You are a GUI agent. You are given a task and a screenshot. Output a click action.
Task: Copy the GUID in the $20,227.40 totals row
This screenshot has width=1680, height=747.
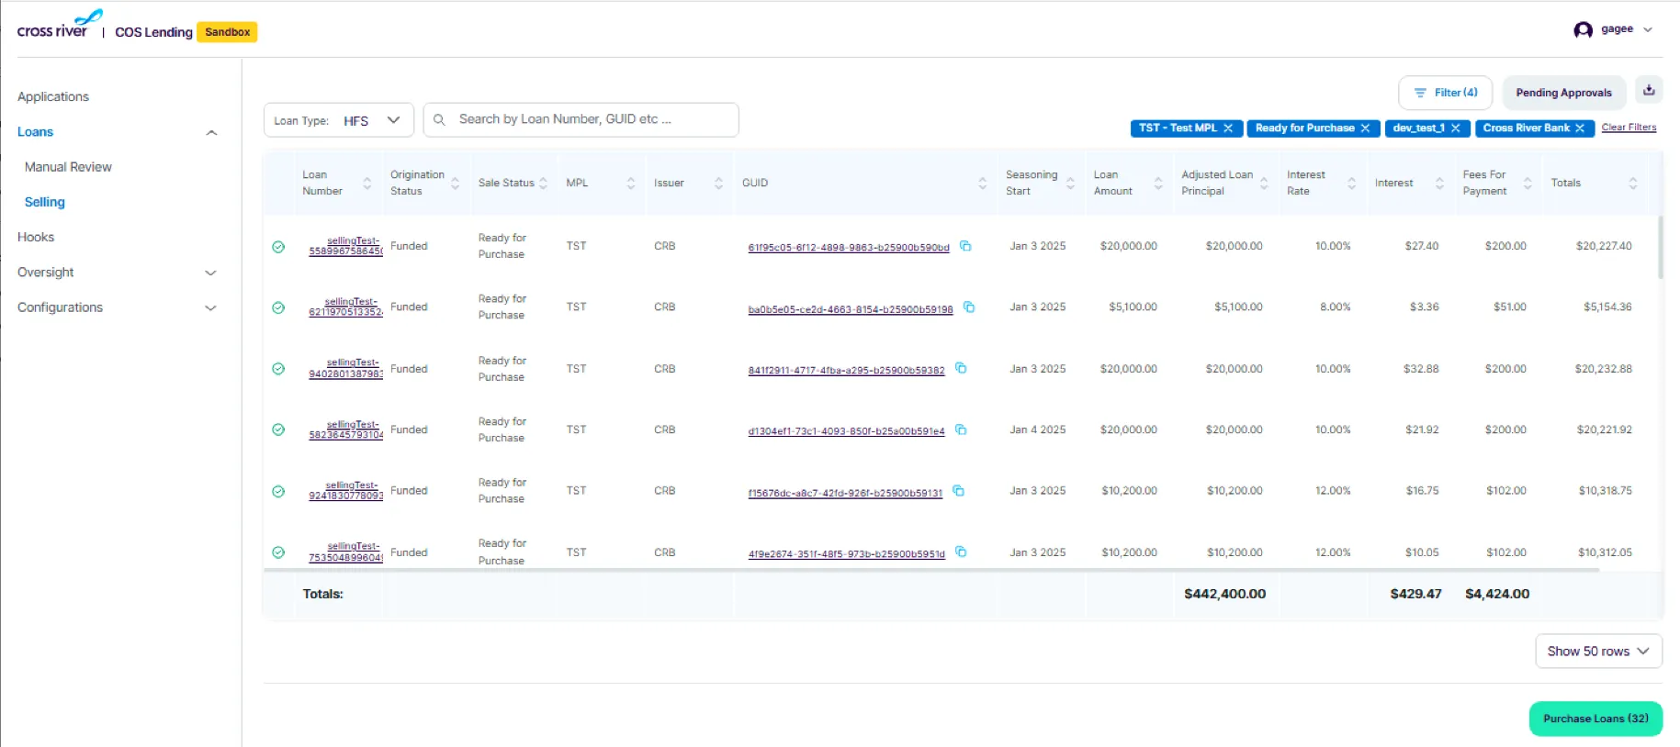tap(965, 246)
